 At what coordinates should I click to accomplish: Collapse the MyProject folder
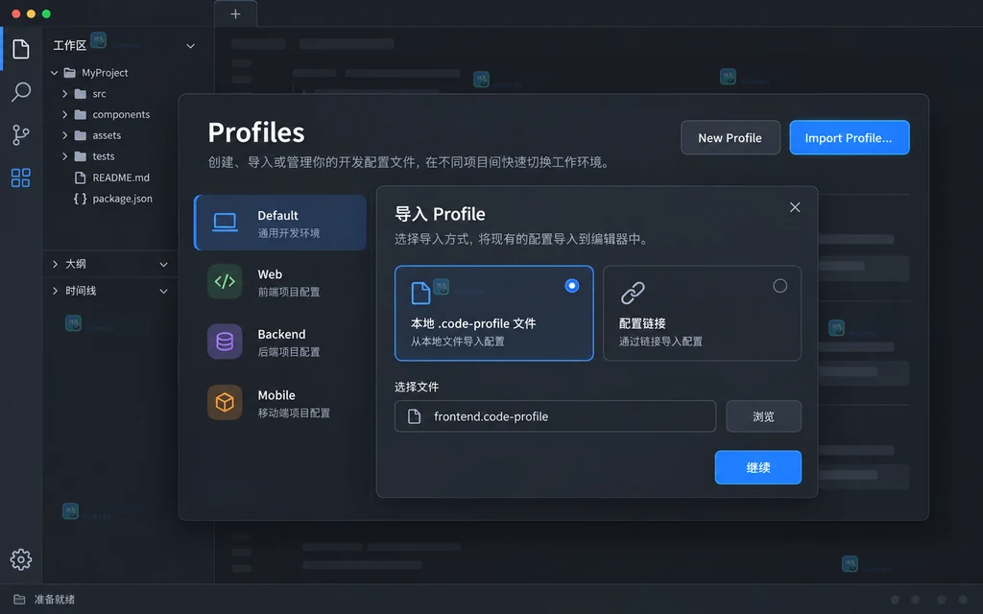coord(55,73)
